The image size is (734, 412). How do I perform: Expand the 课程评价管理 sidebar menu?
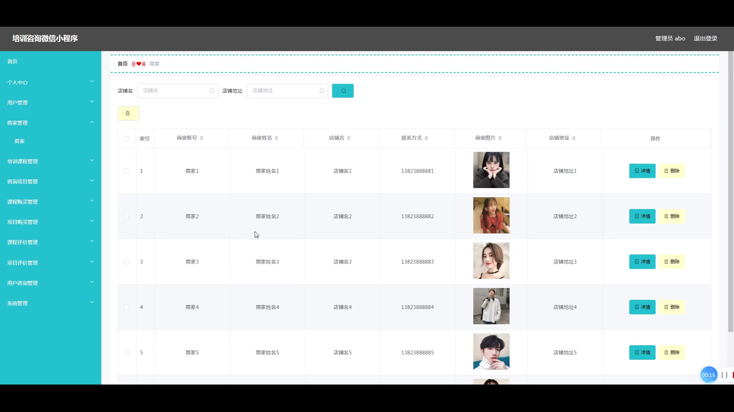[50, 242]
